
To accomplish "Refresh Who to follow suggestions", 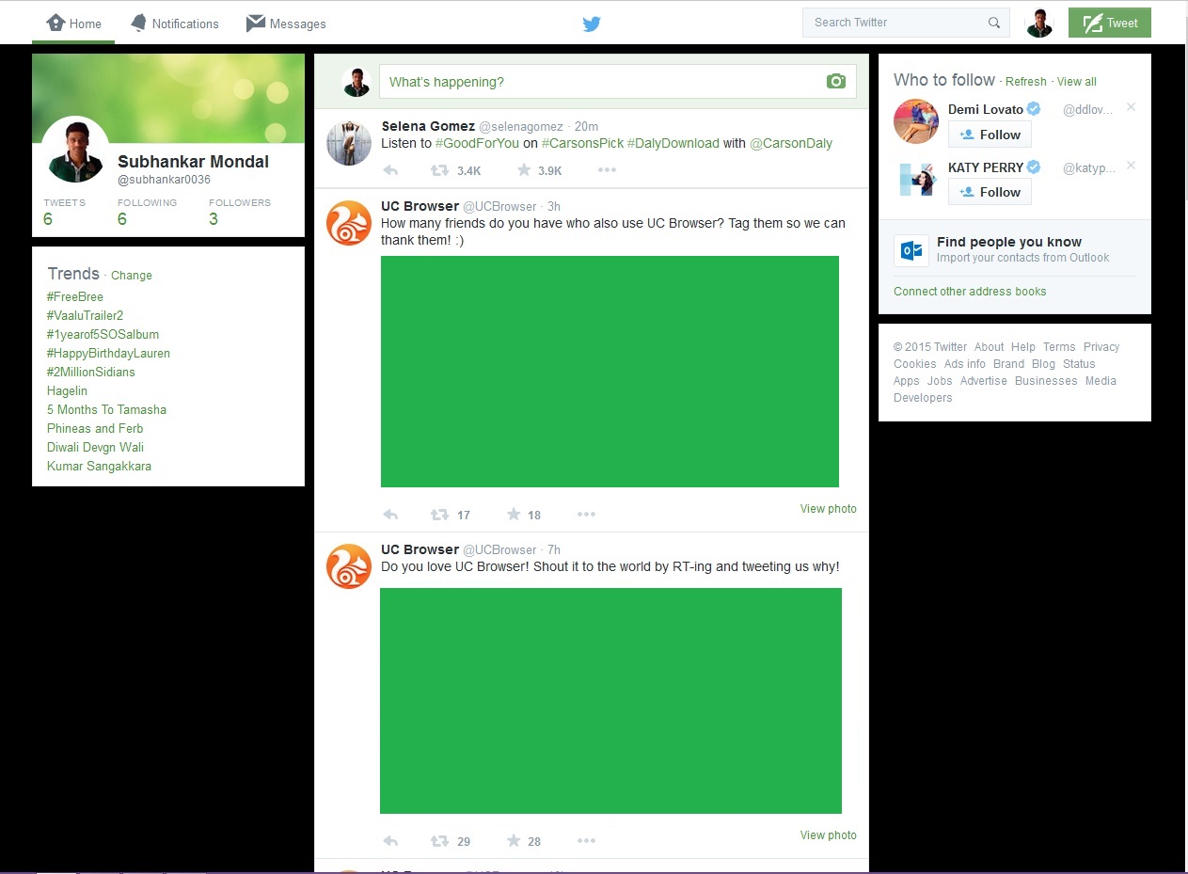I will pyautogui.click(x=1025, y=82).
